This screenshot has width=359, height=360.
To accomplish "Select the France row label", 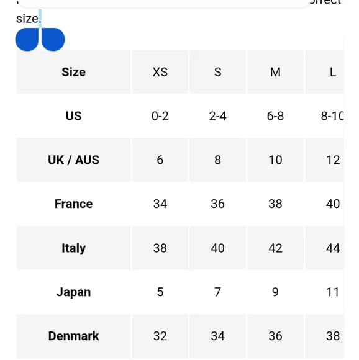I will coord(73,204).
